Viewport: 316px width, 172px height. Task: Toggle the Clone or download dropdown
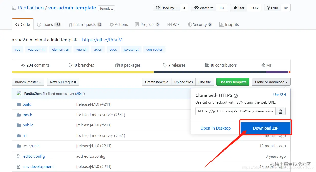[271, 82]
